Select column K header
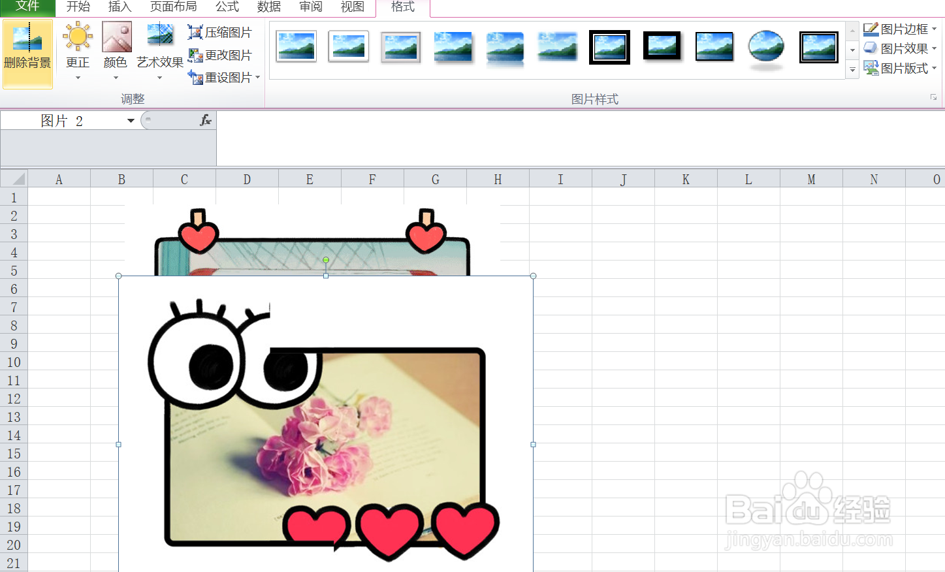The width and height of the screenshot is (945, 572). pos(686,180)
